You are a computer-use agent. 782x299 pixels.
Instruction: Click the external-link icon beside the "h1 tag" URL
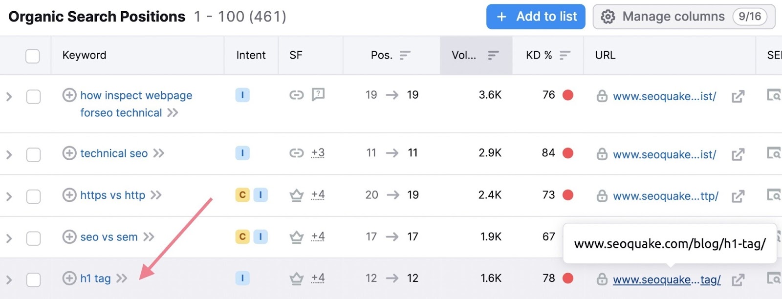click(x=739, y=279)
